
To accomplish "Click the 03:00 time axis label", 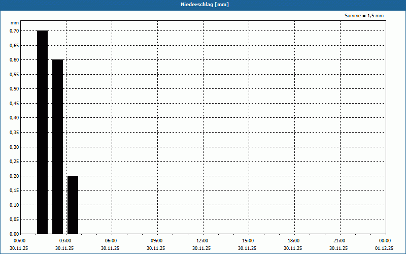I will click(x=65, y=240).
